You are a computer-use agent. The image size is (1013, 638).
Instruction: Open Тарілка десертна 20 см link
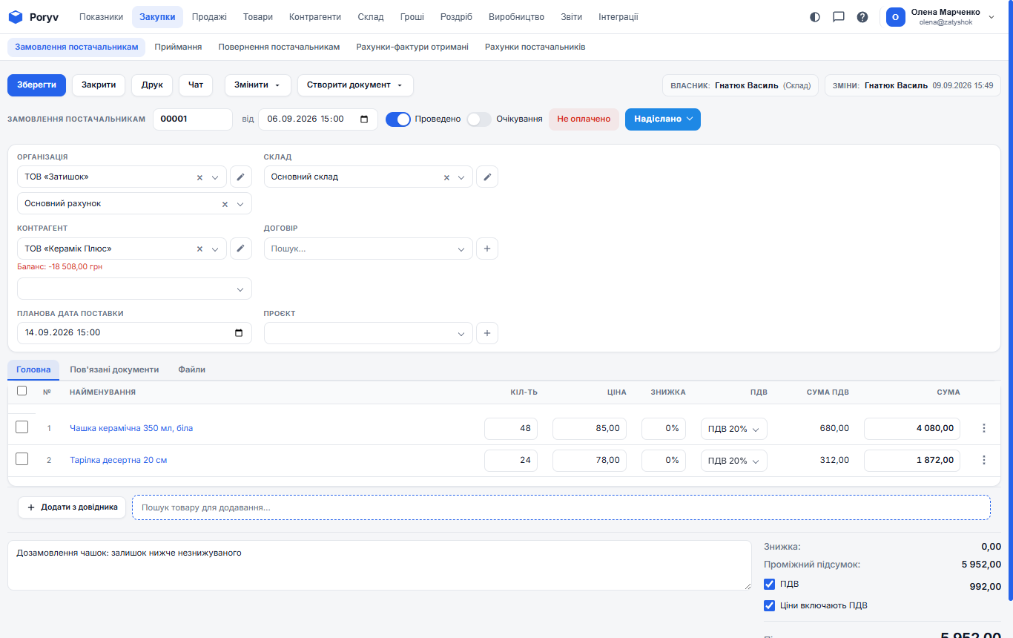tap(119, 460)
